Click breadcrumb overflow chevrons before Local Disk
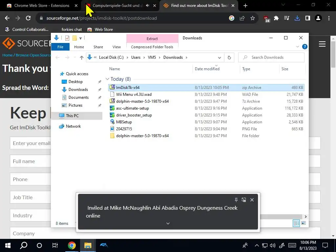Image resolution: width=336 pixels, height=252 pixels. click(95, 57)
